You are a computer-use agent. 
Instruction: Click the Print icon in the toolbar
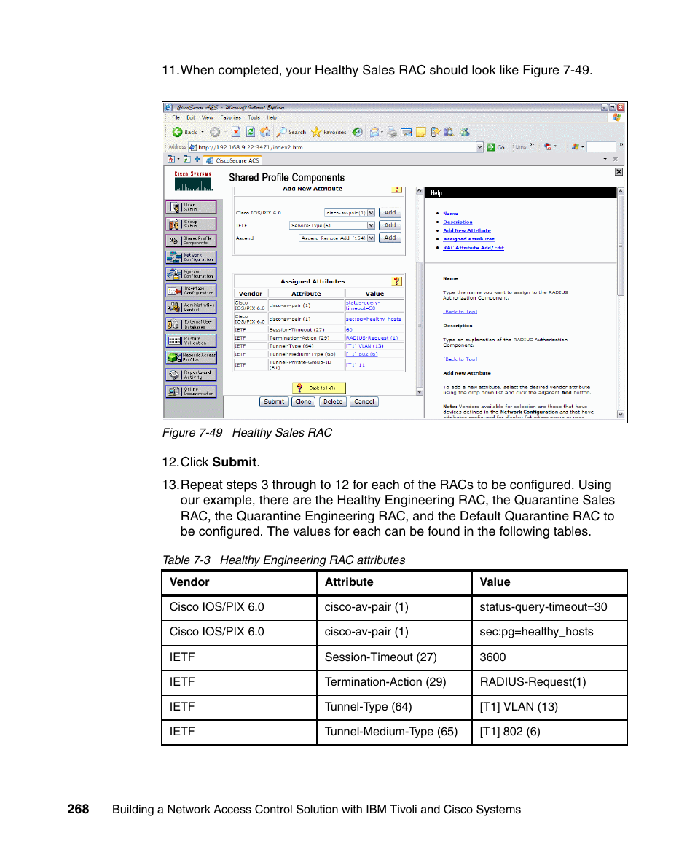click(x=391, y=132)
